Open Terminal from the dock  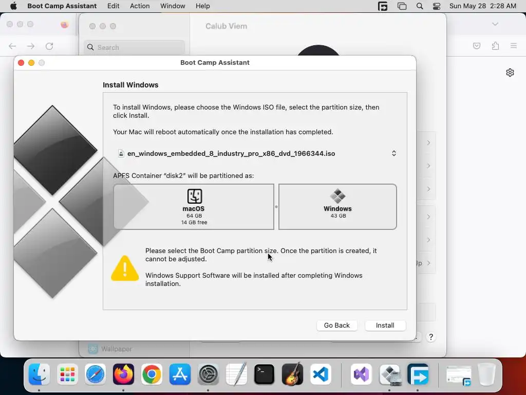click(265, 374)
